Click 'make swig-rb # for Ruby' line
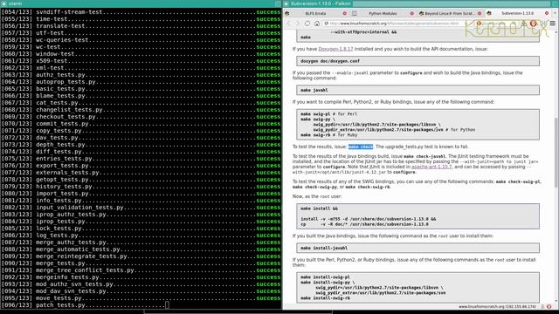The image size is (559, 314). pyautogui.click(x=328, y=135)
